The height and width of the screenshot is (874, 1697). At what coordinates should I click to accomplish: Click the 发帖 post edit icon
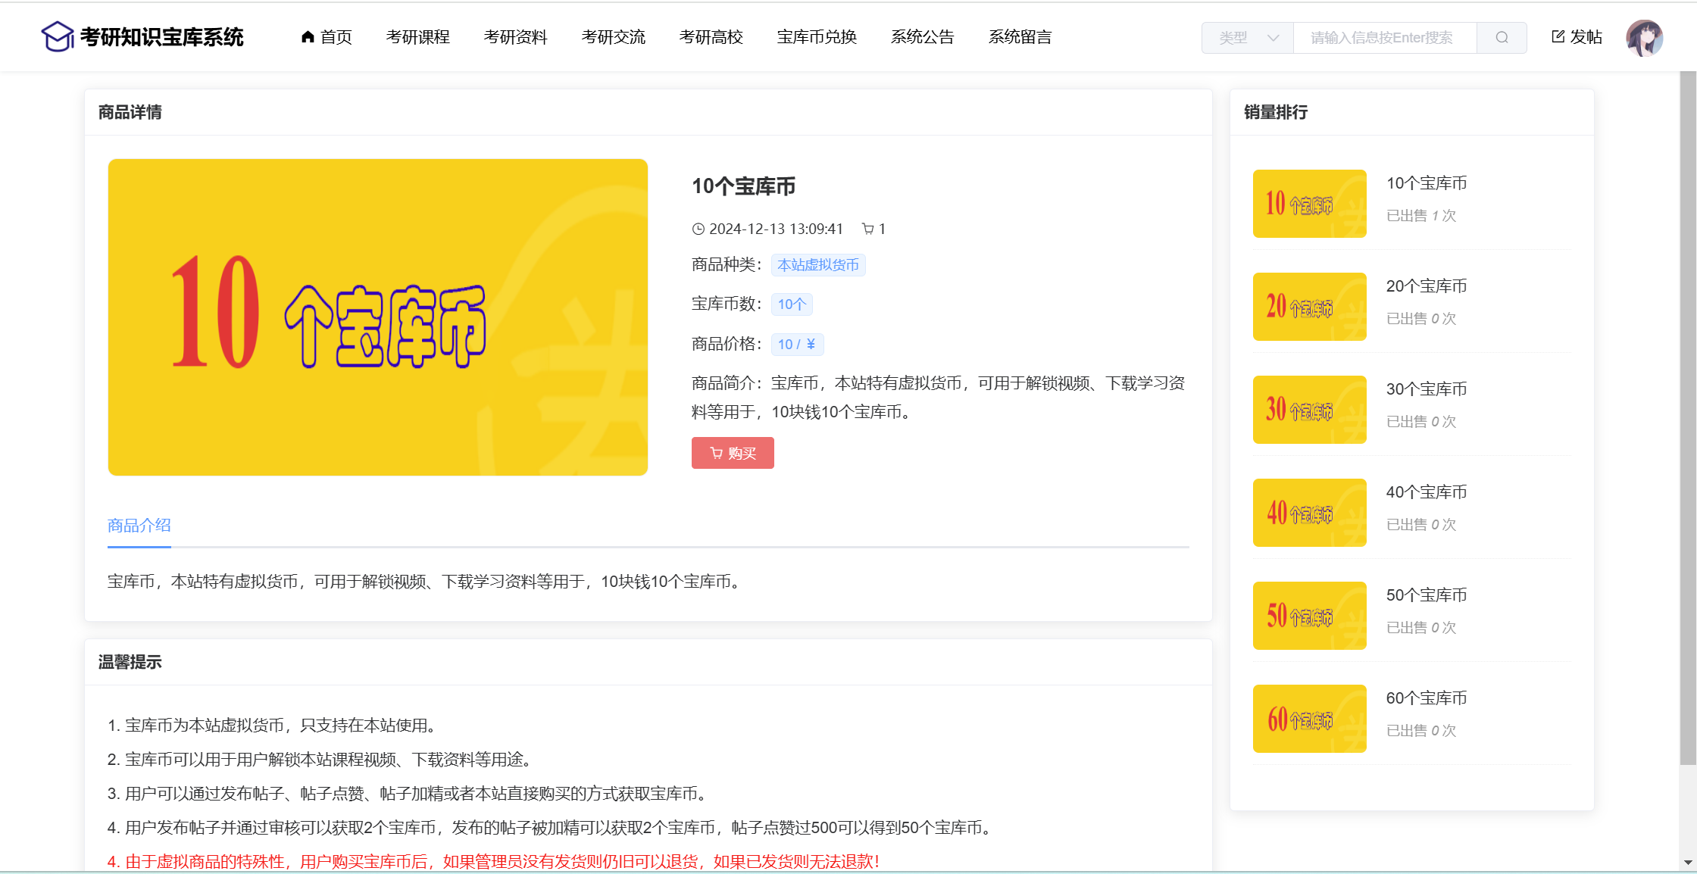tap(1558, 36)
